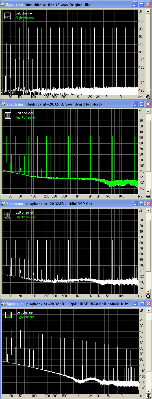The height and width of the screenshot is (399, 152).
Task: Select "Left channel" legend in Original file window
Action: 24,13
